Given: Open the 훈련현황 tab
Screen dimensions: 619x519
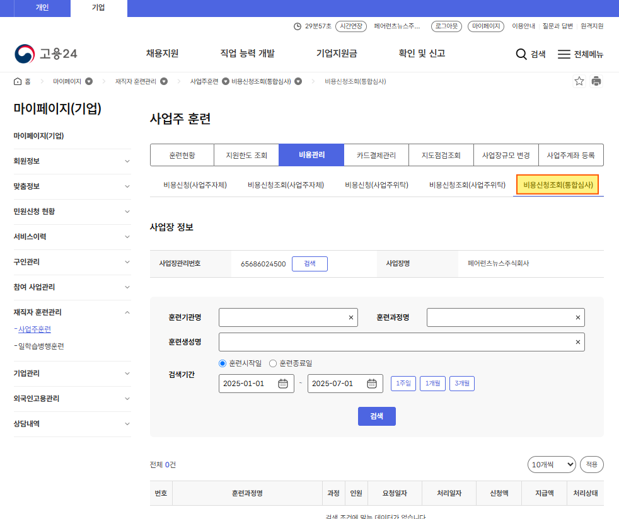Looking at the screenshot, I should [x=182, y=155].
